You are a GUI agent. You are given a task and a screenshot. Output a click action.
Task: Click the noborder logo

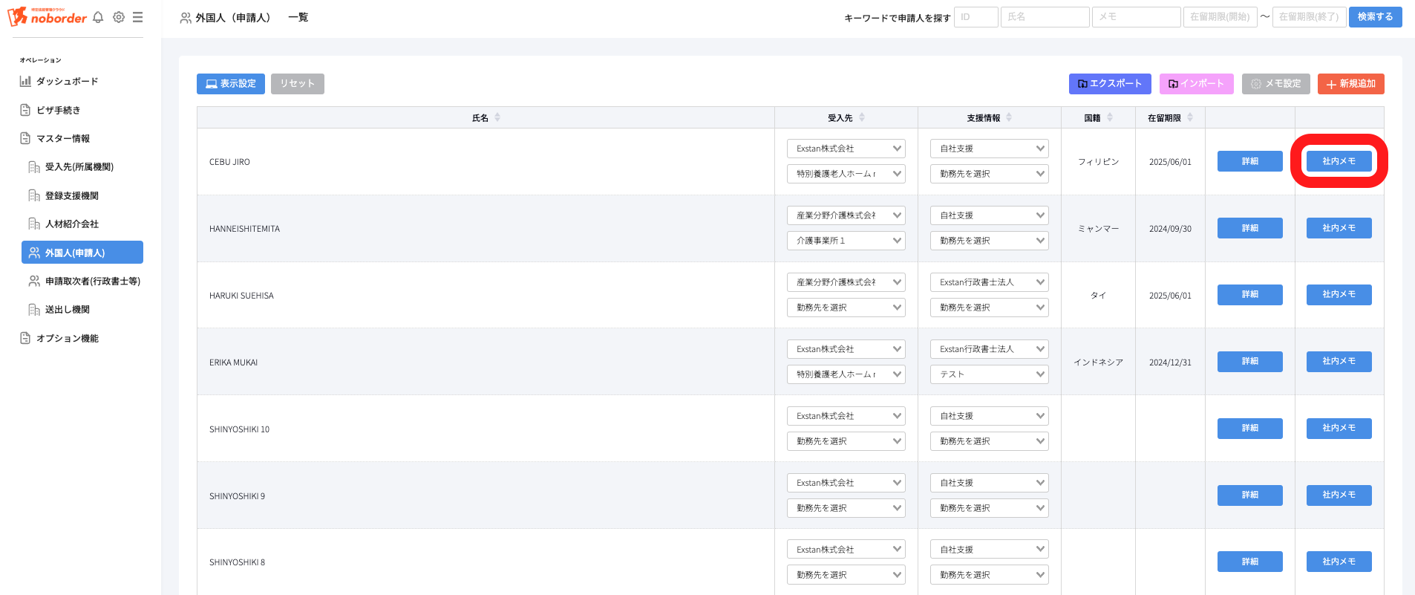click(48, 16)
